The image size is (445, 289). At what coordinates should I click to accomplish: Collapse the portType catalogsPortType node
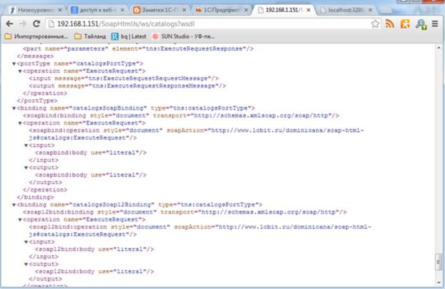(x=14, y=64)
